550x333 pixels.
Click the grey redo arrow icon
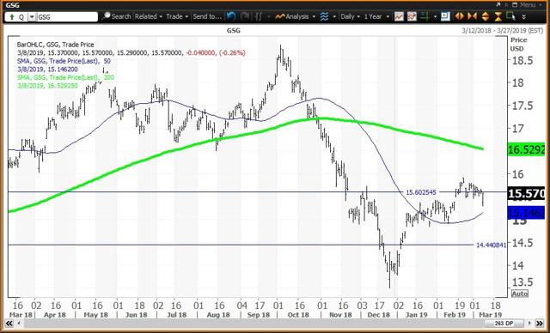(x=245, y=16)
